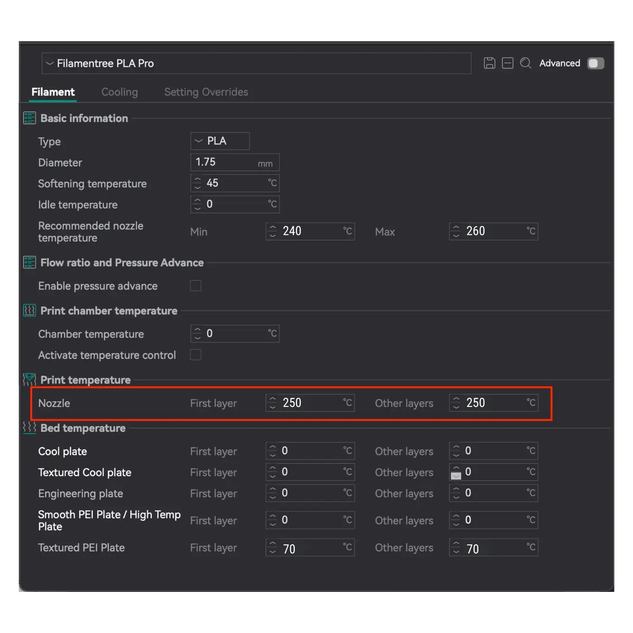Click the save preset icon
Viewport: 633px width, 633px height.
[x=489, y=63]
